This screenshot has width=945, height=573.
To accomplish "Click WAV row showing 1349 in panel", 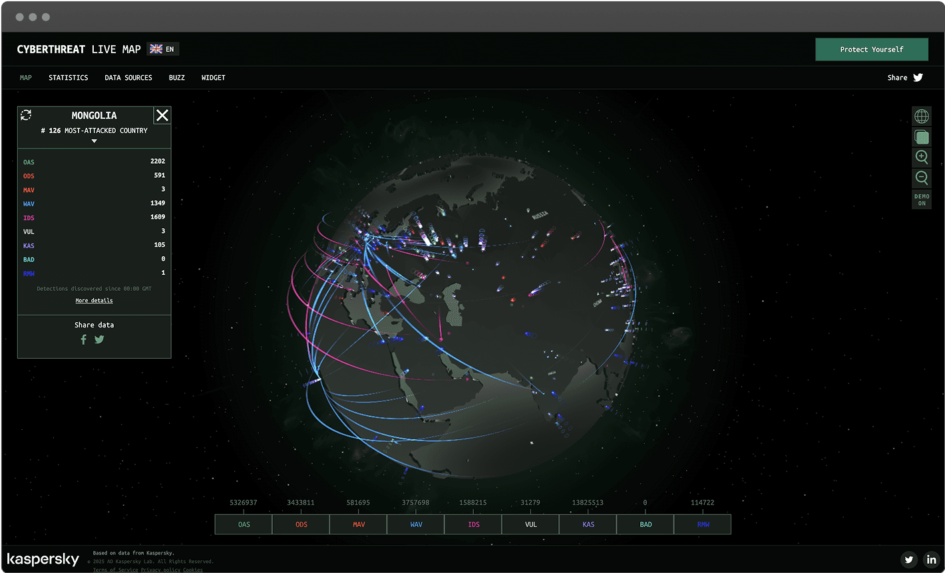I will (x=94, y=204).
